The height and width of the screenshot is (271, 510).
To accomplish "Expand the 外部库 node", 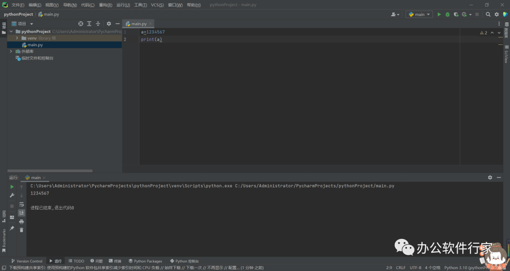I will point(11,51).
